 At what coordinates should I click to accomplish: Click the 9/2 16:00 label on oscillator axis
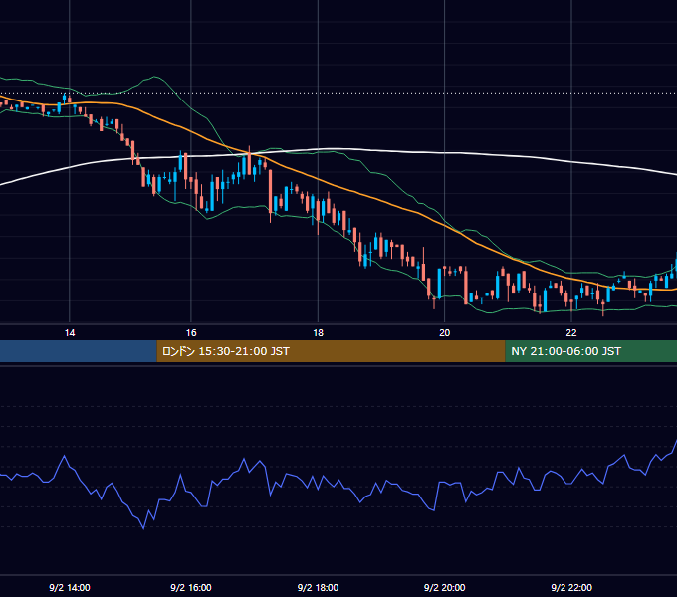coord(191,587)
